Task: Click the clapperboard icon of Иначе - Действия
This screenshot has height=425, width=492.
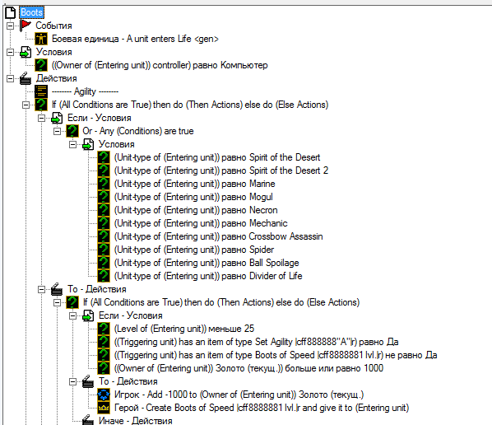Action: (88, 420)
